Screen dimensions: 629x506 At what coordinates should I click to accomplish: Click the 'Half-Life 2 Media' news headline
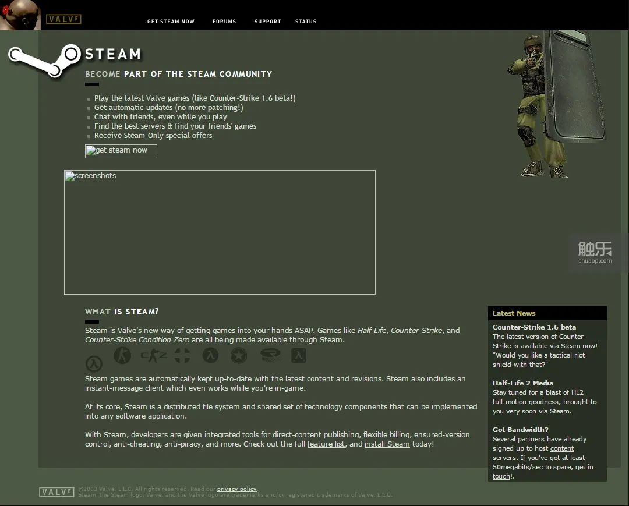(522, 383)
